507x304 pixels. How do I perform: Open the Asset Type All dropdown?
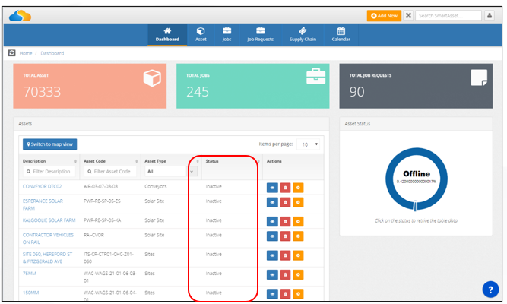click(171, 172)
